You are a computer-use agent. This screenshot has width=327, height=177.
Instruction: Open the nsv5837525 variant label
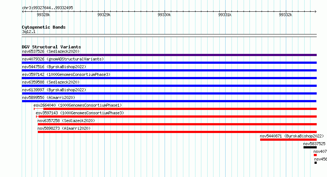pos(314,144)
